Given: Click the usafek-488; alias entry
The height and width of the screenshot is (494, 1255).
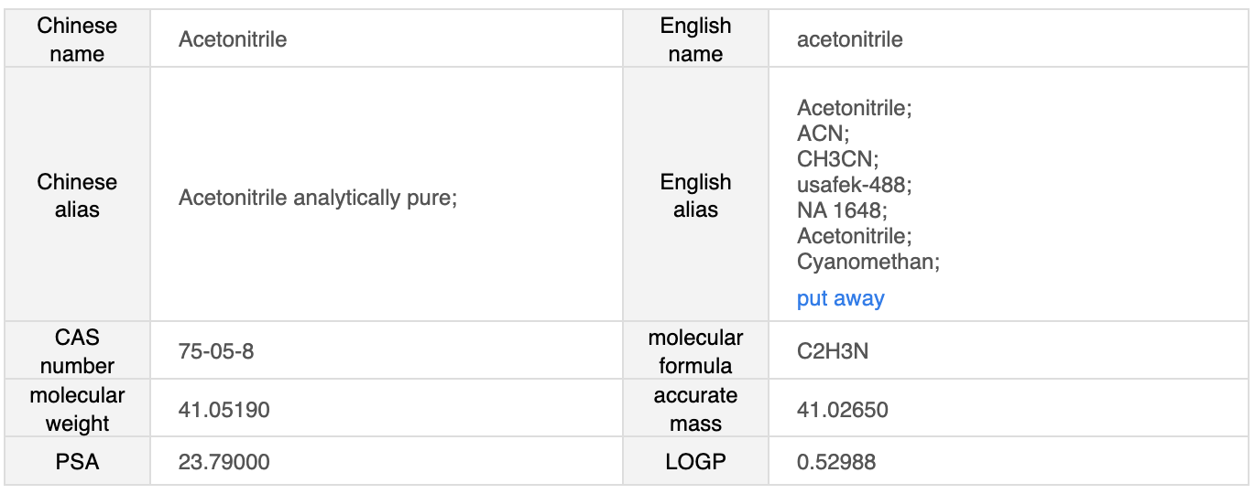Looking at the screenshot, I should [x=855, y=185].
